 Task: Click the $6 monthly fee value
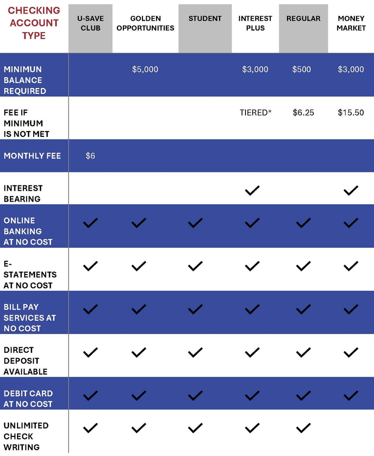click(91, 156)
